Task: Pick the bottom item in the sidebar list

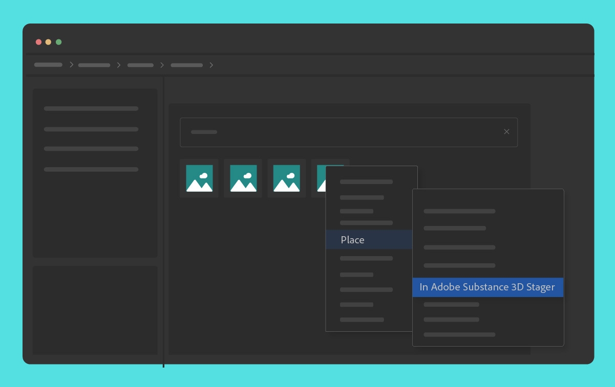Action: coord(91,169)
